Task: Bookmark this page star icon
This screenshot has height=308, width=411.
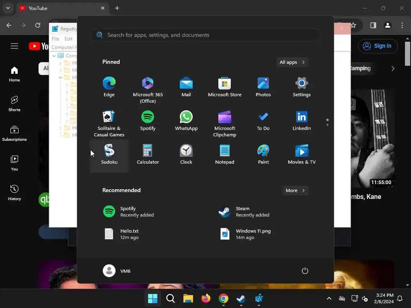Action: point(354,25)
